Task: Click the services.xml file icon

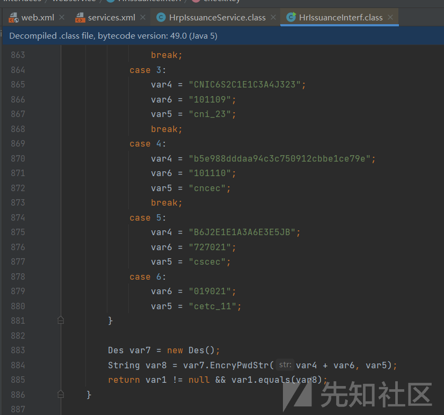Action: (80, 18)
